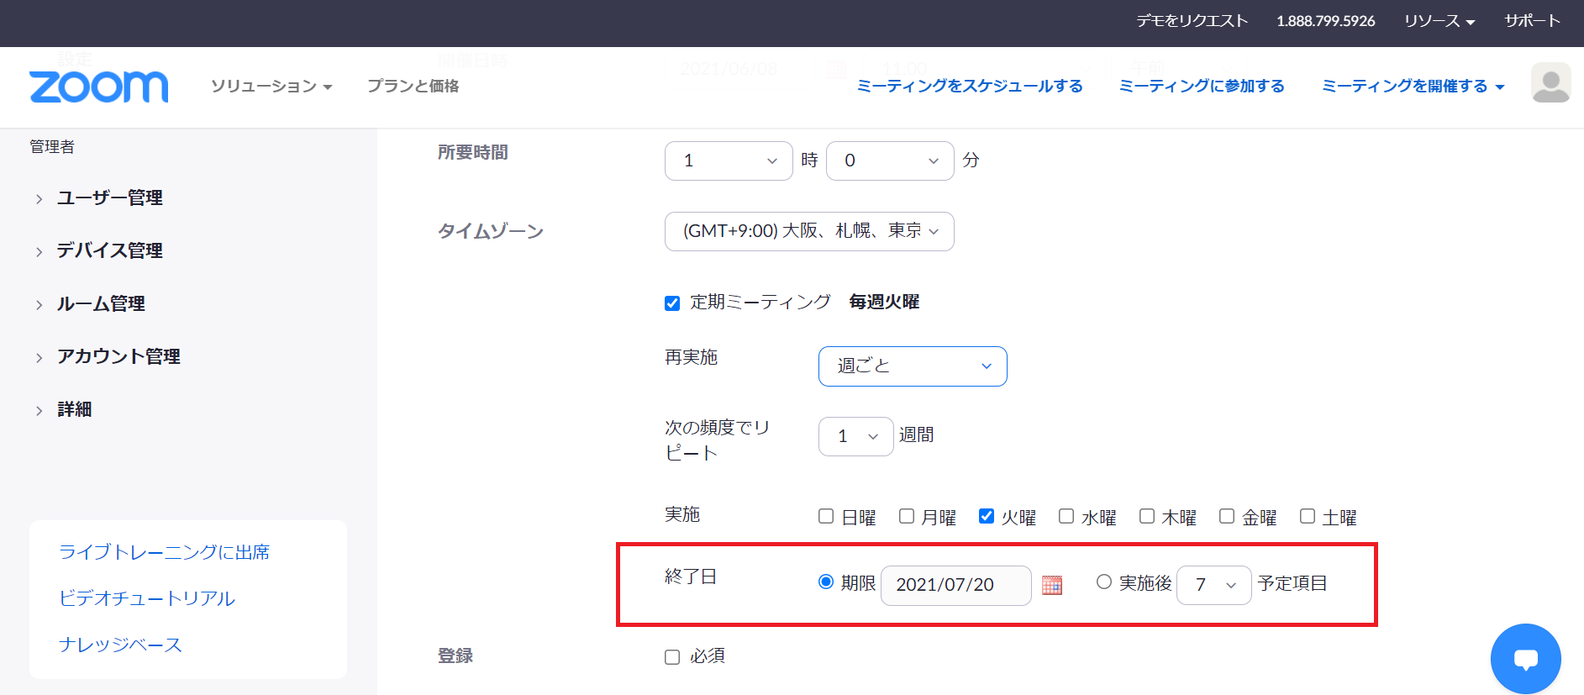Uncheck the 火曜 day checkbox
The image size is (1584, 695).
[987, 516]
